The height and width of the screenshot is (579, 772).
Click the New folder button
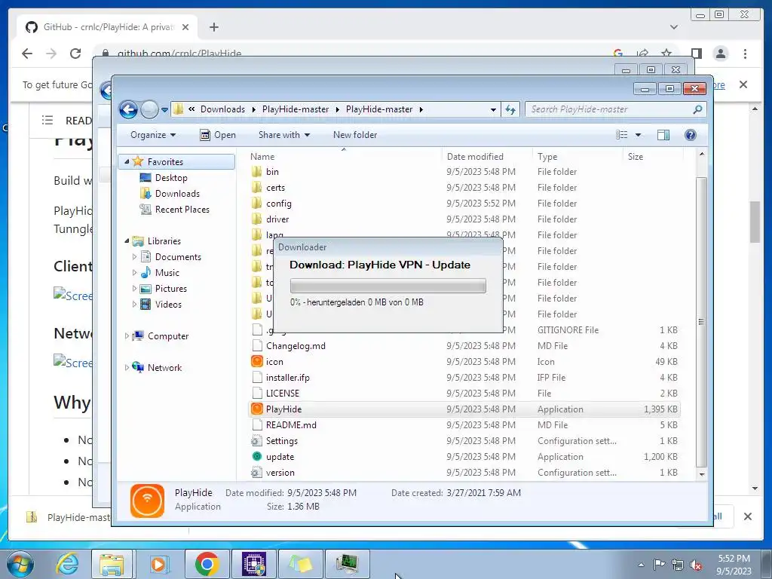click(355, 135)
